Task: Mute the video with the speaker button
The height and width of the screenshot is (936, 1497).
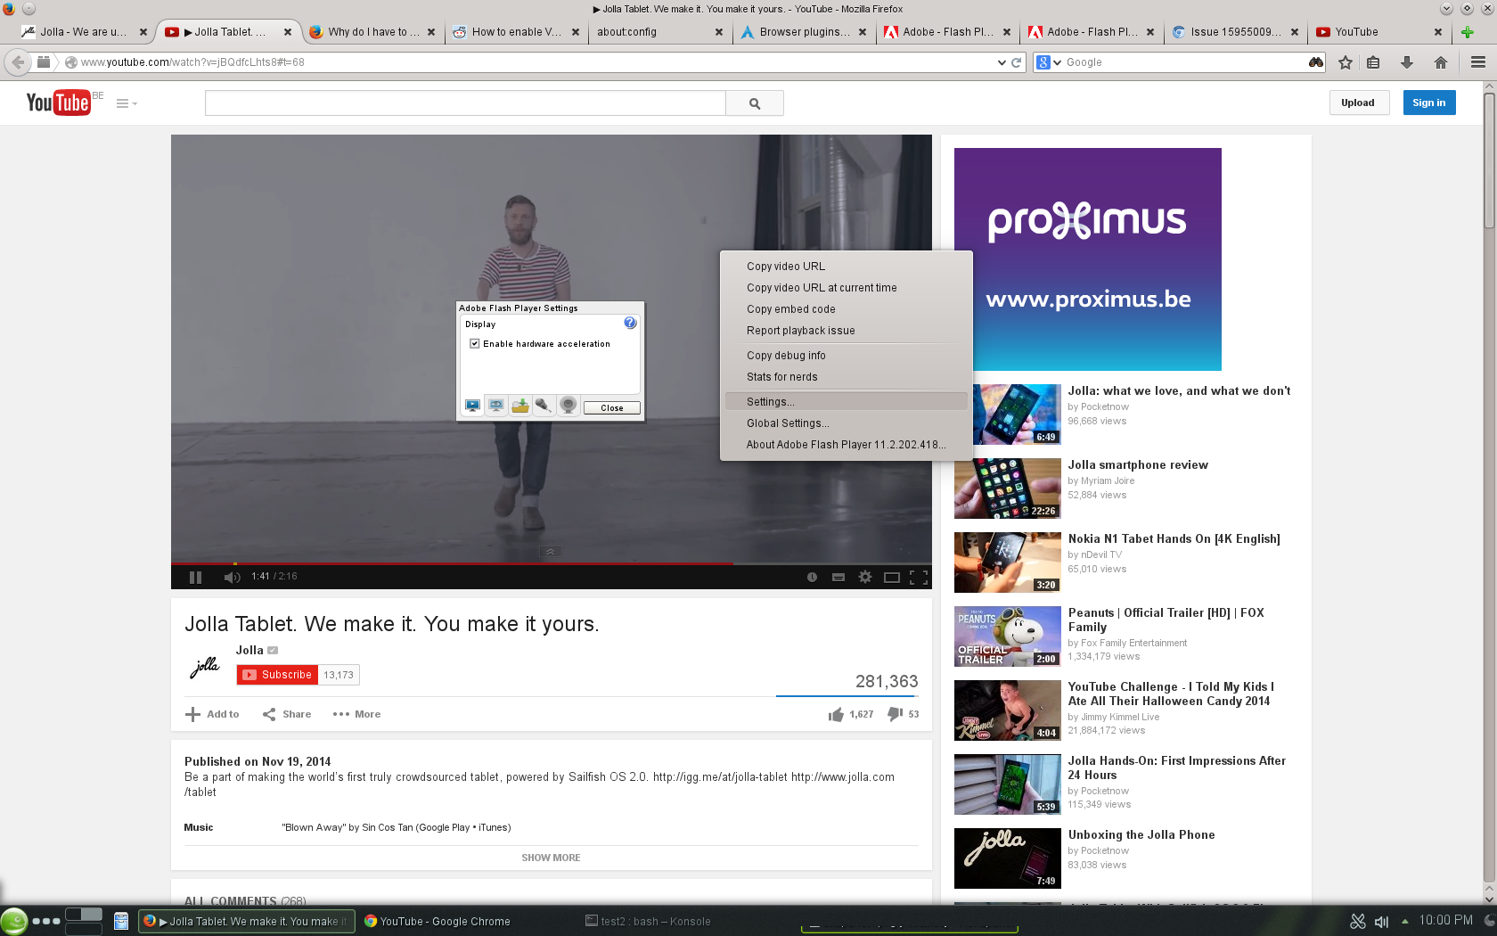Action: [232, 578]
